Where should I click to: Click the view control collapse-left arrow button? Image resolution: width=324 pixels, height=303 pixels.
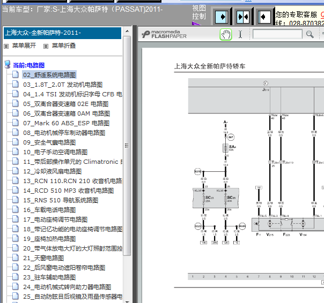point(264,17)
